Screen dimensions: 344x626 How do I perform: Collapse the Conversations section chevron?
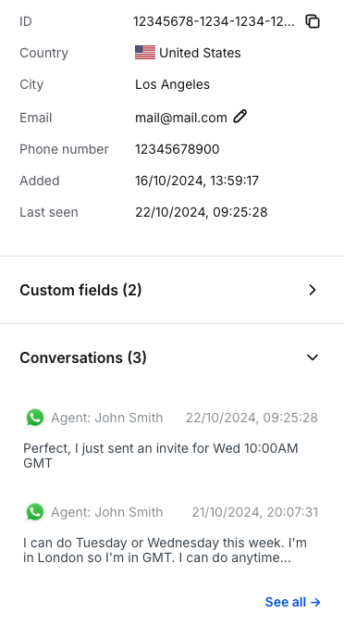(313, 357)
